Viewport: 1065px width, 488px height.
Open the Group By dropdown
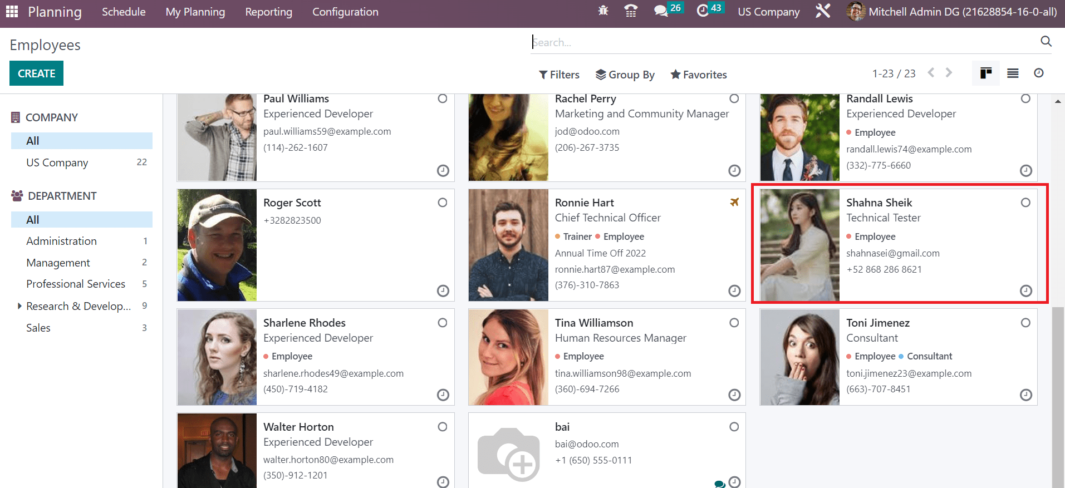[625, 75]
